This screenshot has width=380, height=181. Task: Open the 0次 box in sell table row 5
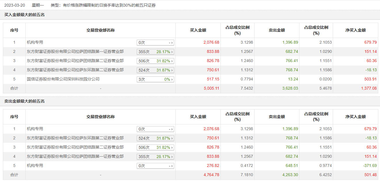155,166
